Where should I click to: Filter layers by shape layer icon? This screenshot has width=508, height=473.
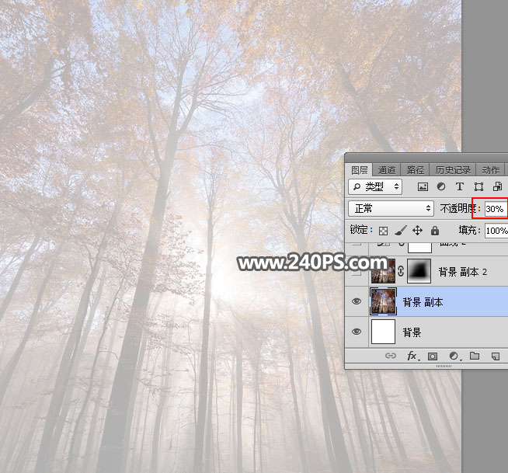(x=478, y=186)
